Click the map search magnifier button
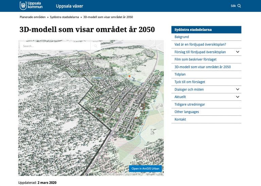This screenshot has width=261, height=186. (x=95, y=46)
